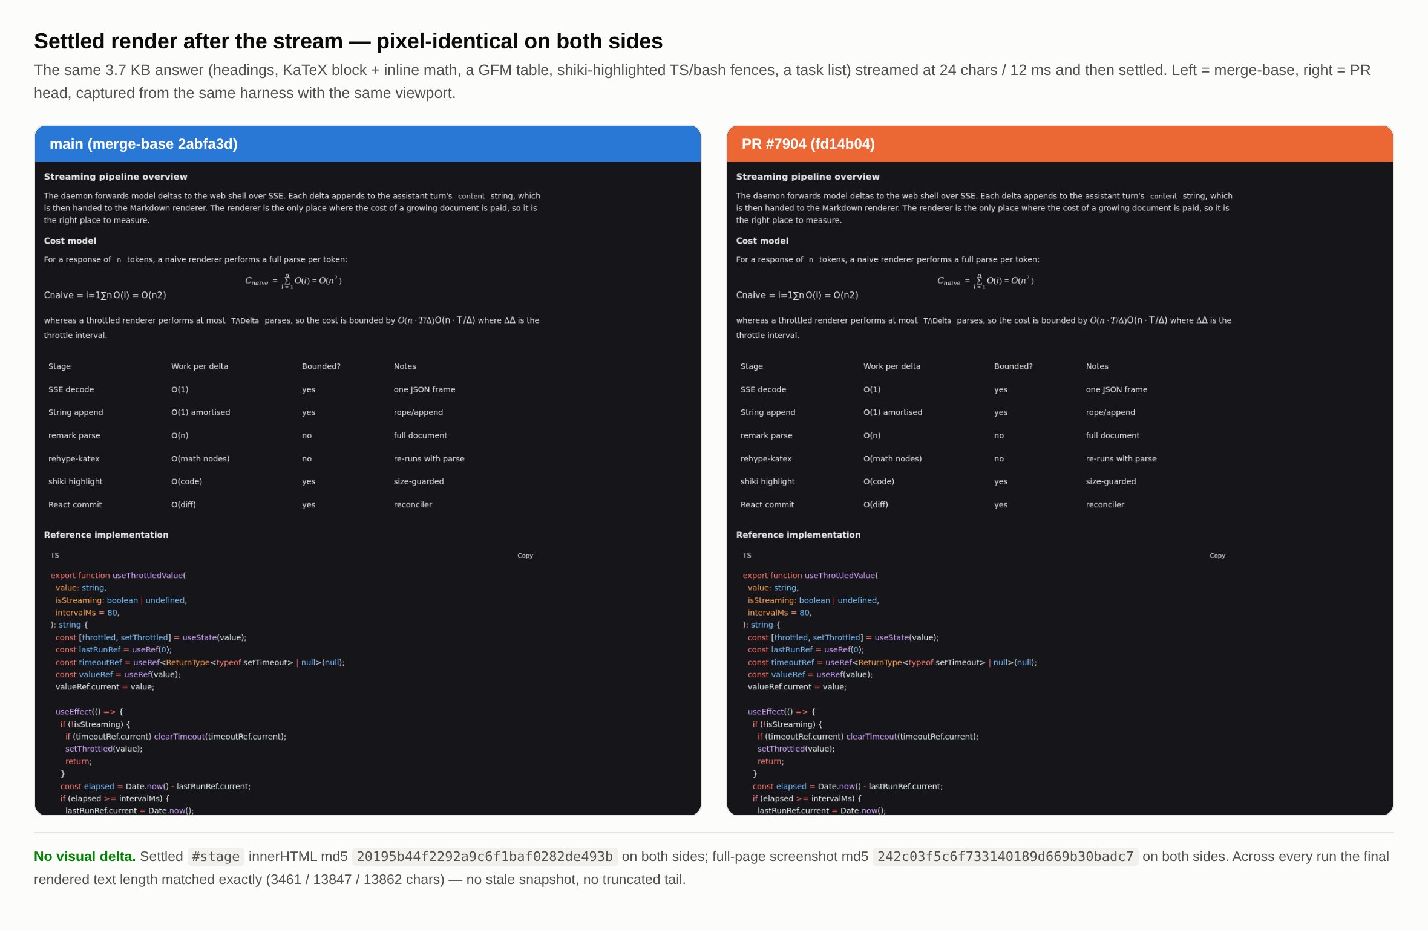Viewport: 1428px width, 930px height.
Task: Click the 'O(1) amortised' cell in main panel
Action: [x=201, y=412]
